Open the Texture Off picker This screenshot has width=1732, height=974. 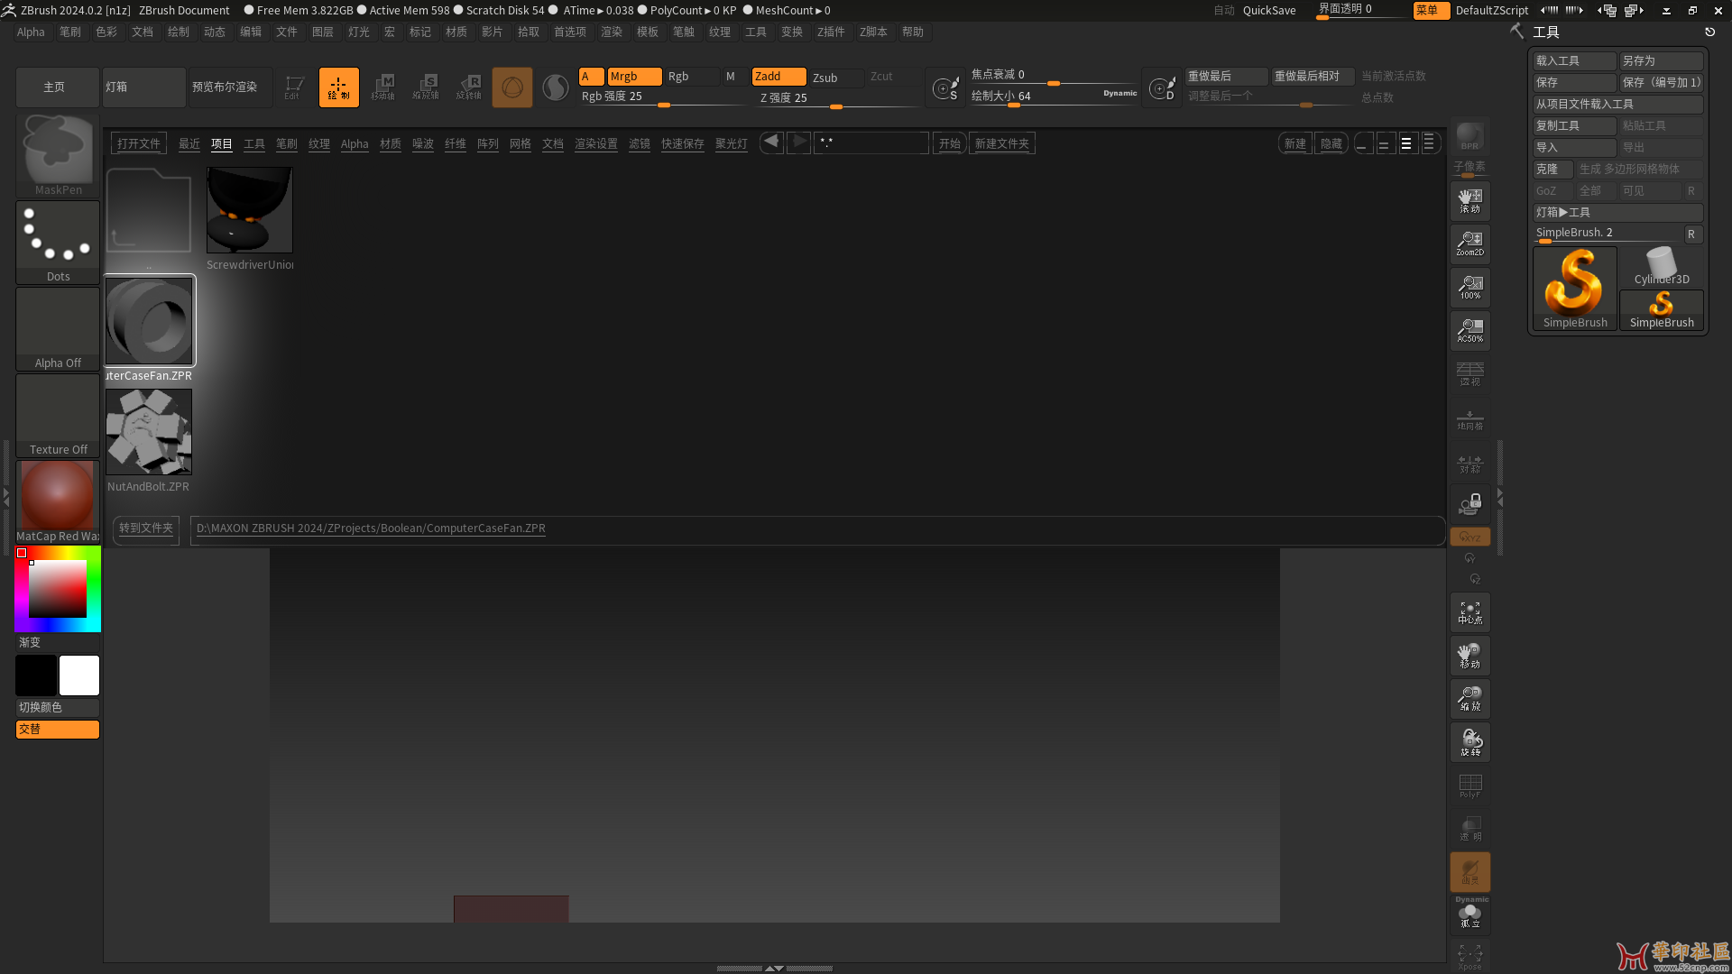coord(58,415)
